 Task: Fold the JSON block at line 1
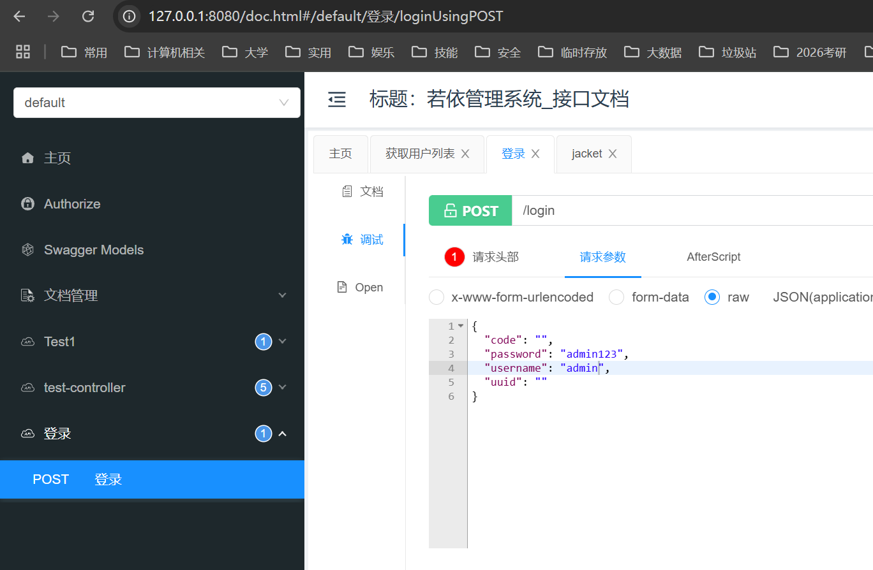click(461, 326)
